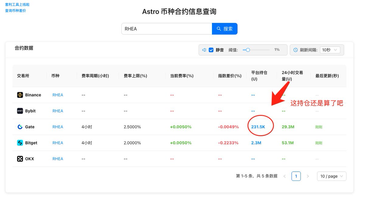Click the 搜索 search button
Screen dimensions: 365x200
[224, 29]
